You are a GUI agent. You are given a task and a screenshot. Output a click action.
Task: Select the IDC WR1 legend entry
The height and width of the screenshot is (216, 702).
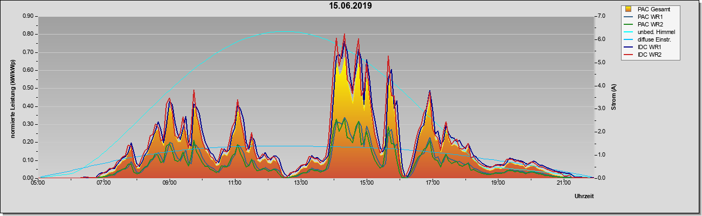(651, 48)
